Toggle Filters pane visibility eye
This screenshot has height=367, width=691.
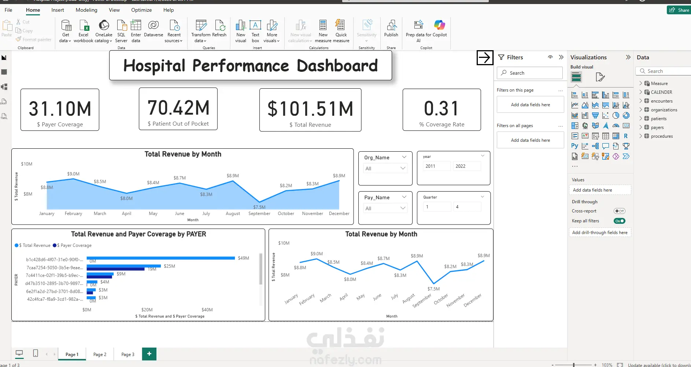pos(550,57)
